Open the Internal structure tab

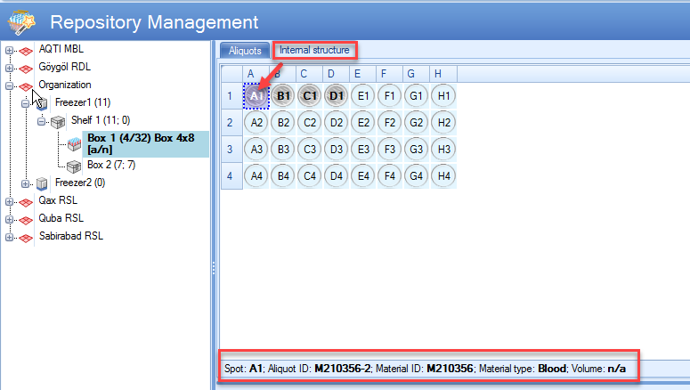click(314, 51)
